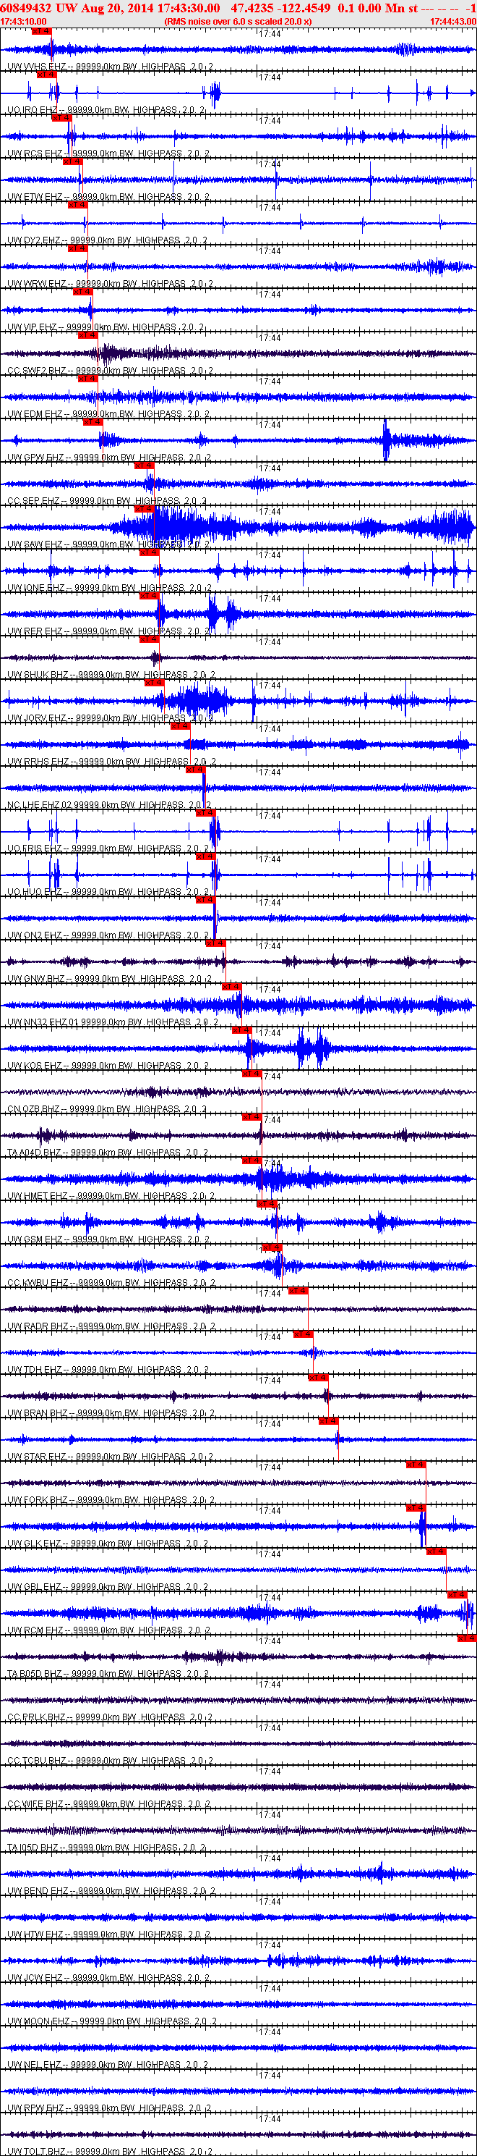Click the start time 17:43:10.00 label
477x2156 pixels.
(x=23, y=21)
